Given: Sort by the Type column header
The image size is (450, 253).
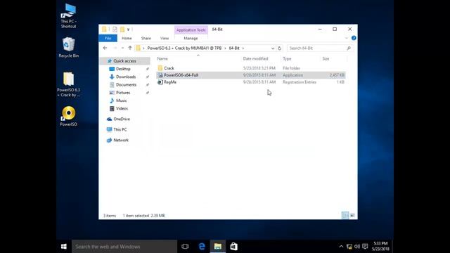Looking at the screenshot, I should (287, 58).
